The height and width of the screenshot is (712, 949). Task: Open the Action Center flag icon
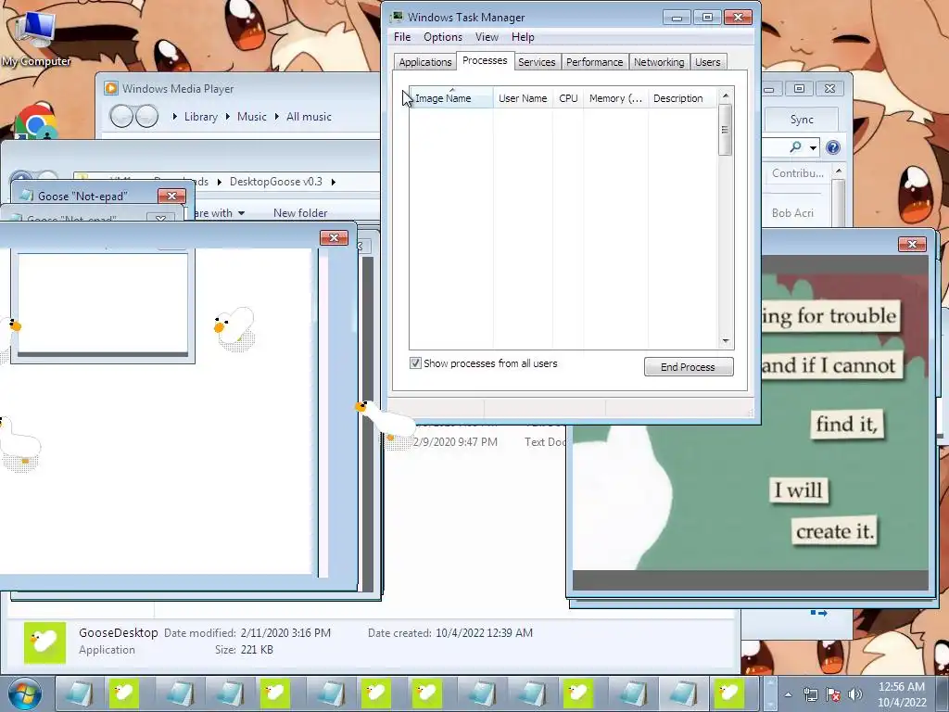(833, 694)
